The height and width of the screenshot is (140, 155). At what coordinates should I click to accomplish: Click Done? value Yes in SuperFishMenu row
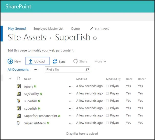140,123
